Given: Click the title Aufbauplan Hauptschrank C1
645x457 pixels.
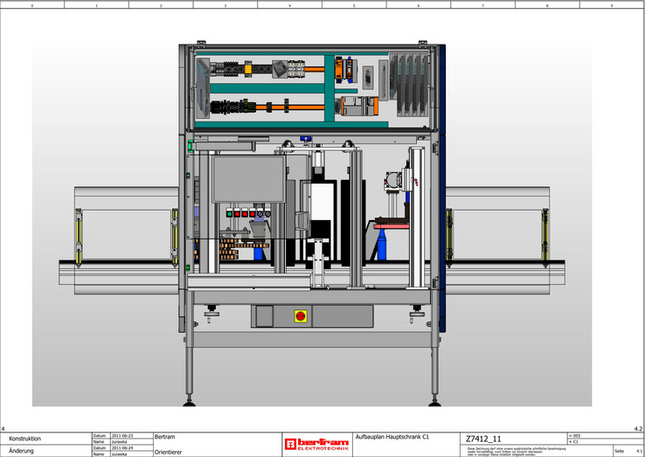Looking at the screenshot, I should click(x=399, y=435).
